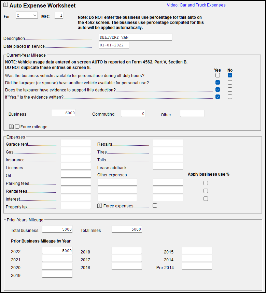Select the 2017 prior business mileage field

pyautogui.click(x=127, y=259)
